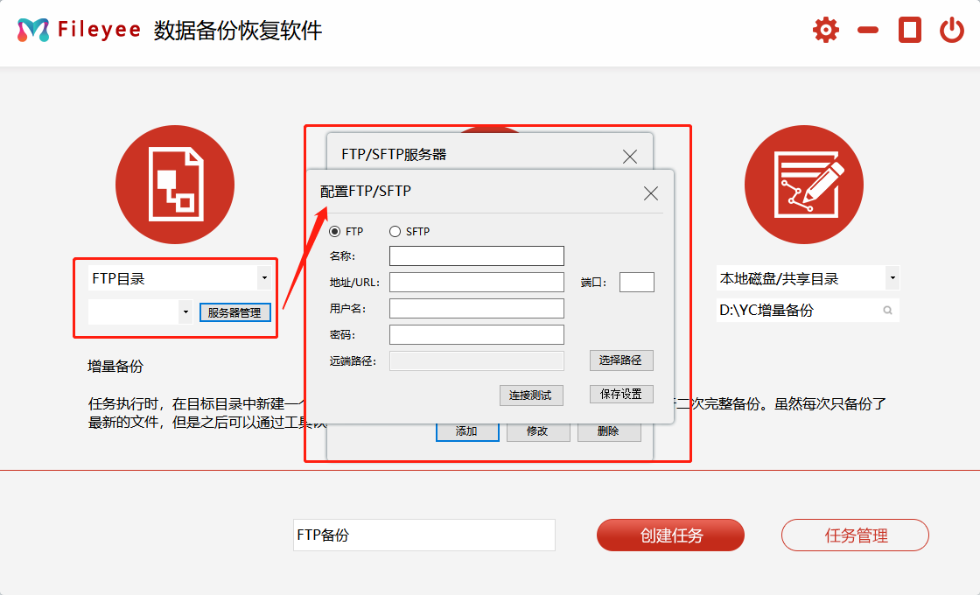Open the 本地磁盘/共享目录 dropdown
This screenshot has height=595, width=980.
892,277
